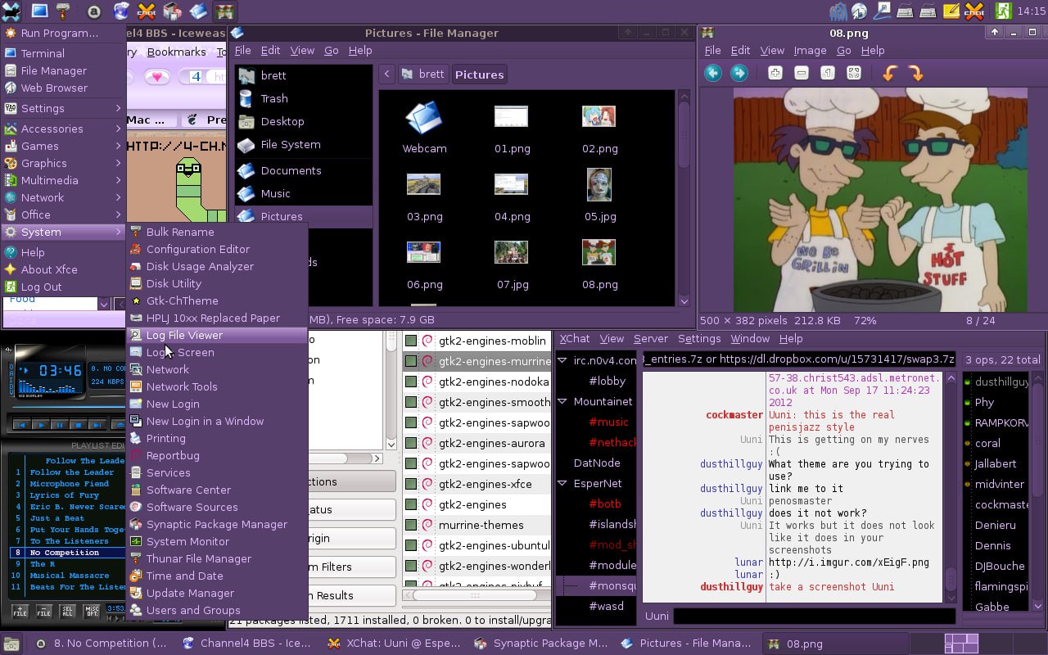This screenshot has width=1048, height=655.
Task: Click the SEL ALL button in playlist editor
Action: (69, 611)
